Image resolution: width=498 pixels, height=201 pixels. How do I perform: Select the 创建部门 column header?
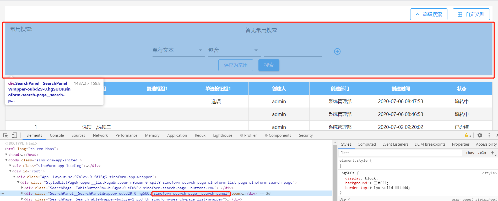coord(340,89)
